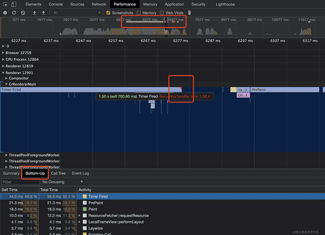Click the pink Lo...t block
The width and height of the screenshot is (325, 235).
(x=243, y=95)
